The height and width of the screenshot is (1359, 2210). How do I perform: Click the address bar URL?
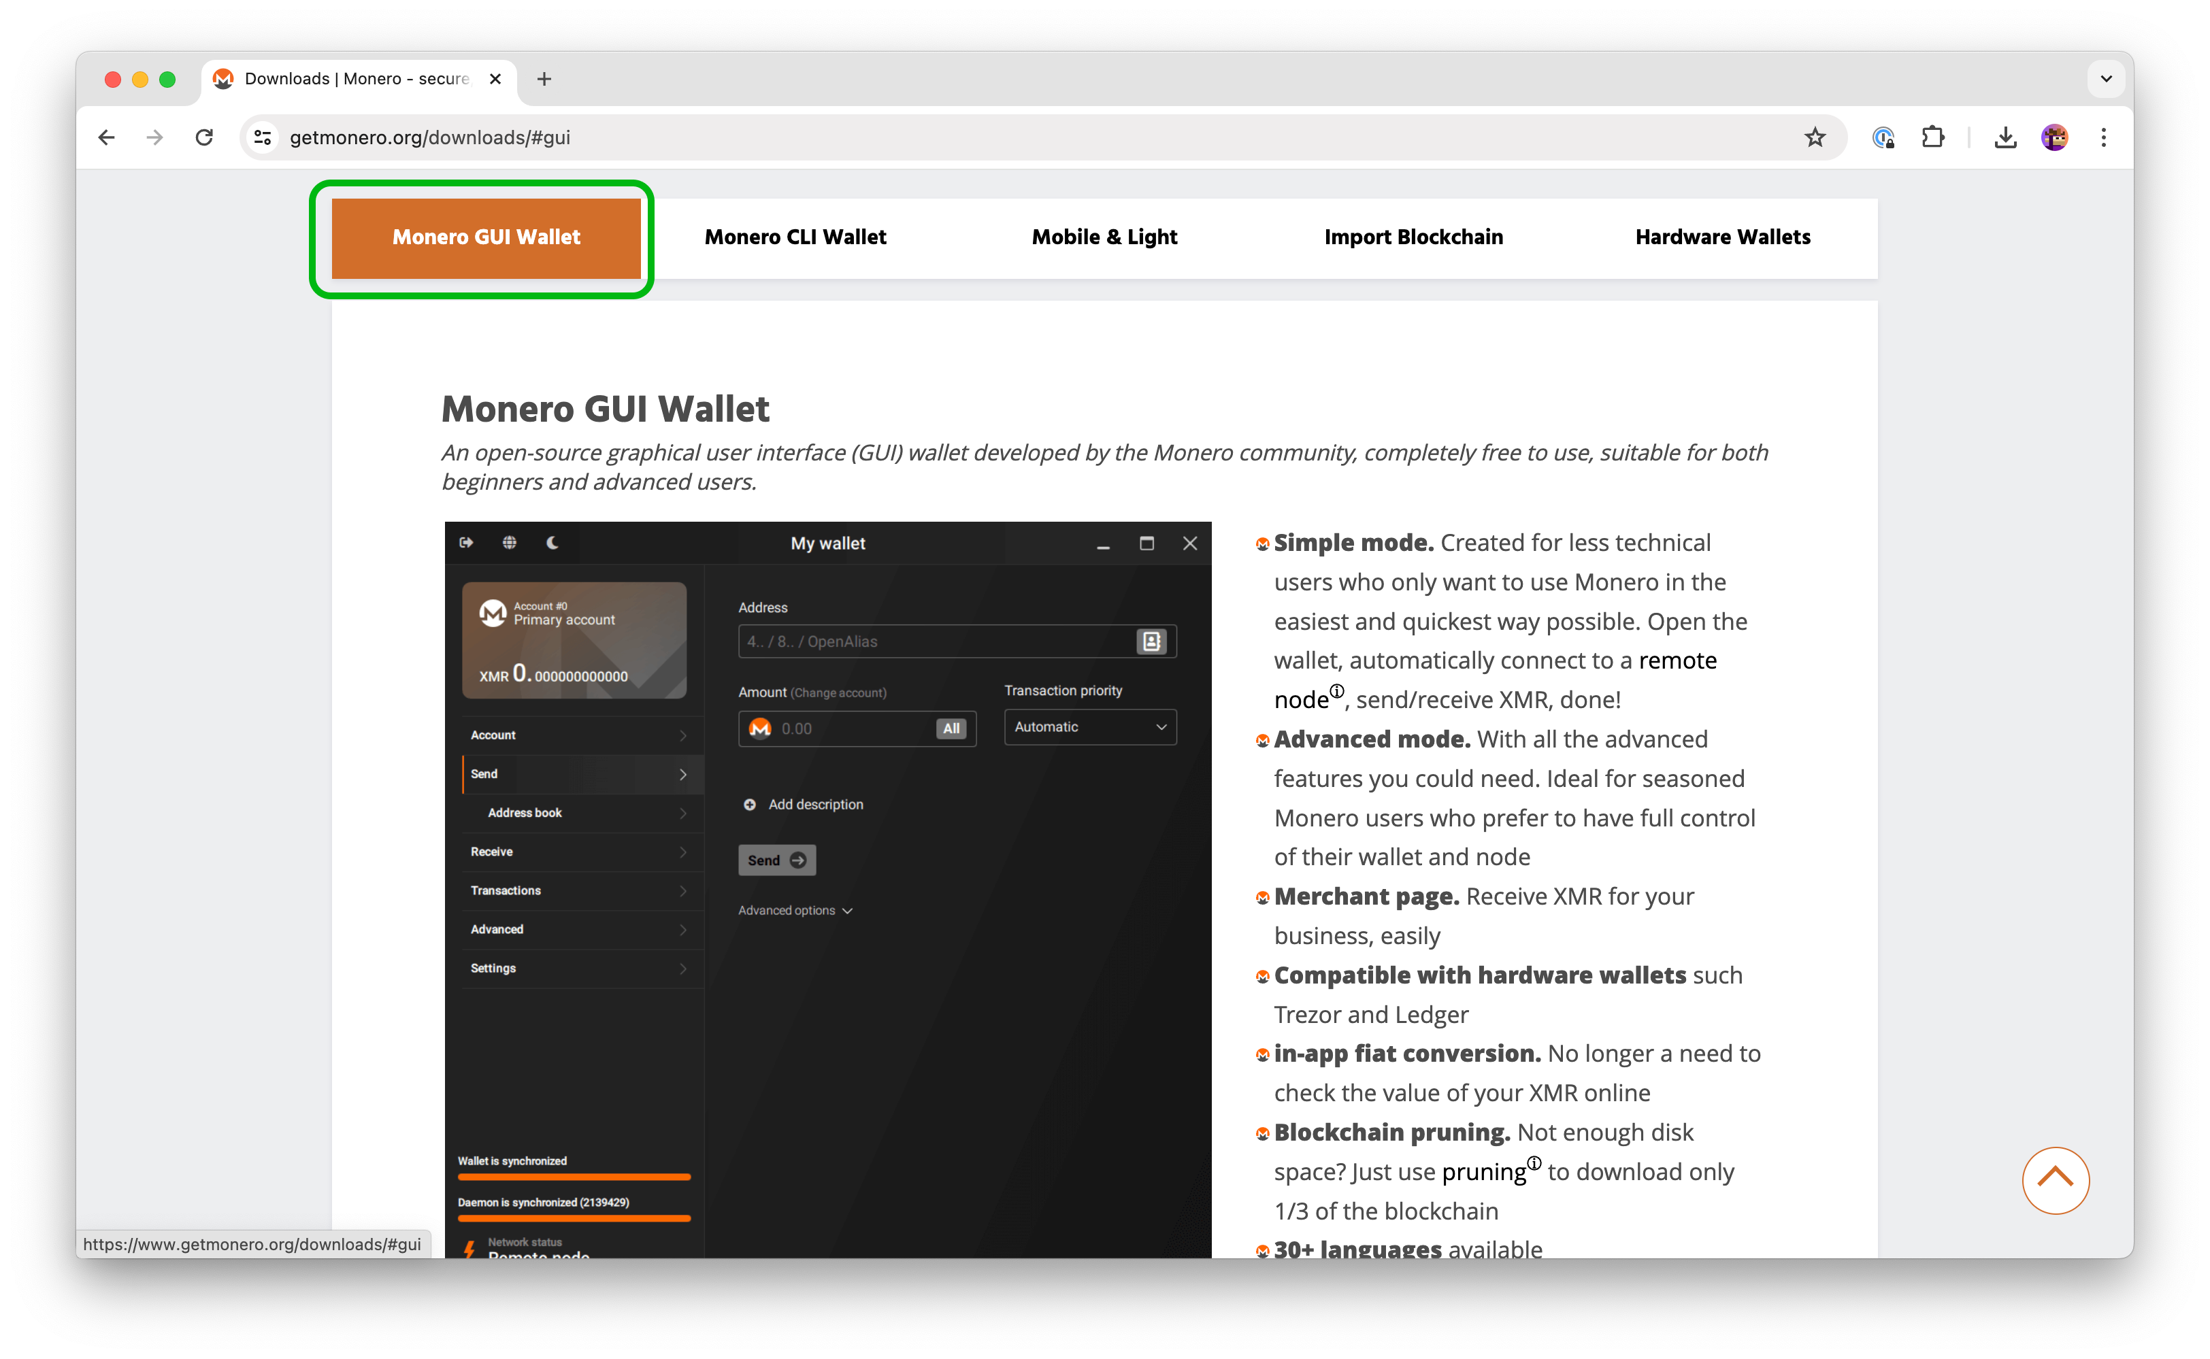[430, 137]
